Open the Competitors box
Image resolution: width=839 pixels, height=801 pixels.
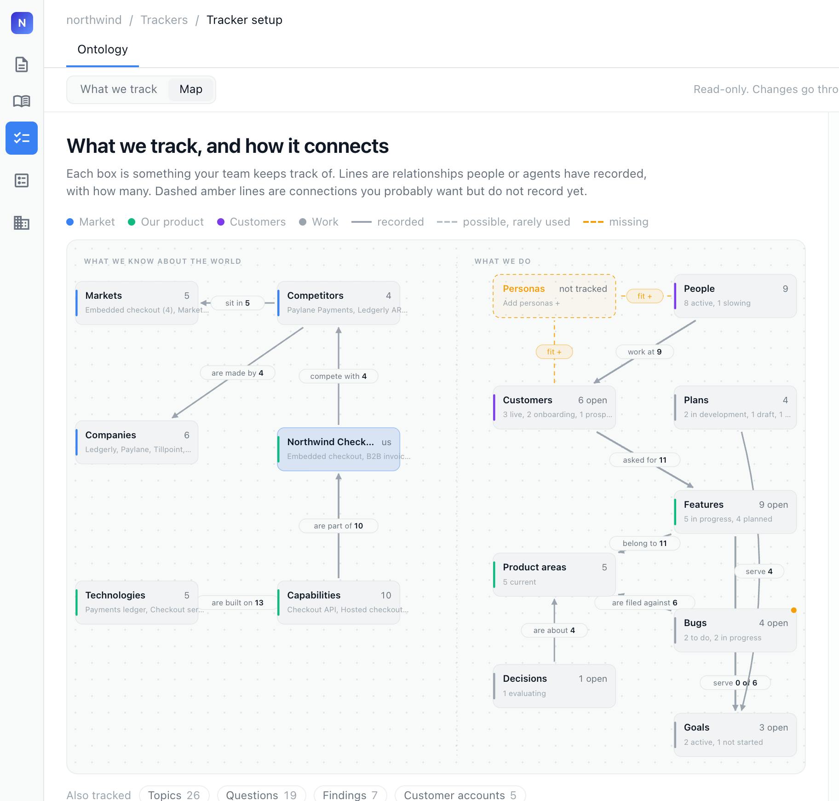[x=339, y=302]
